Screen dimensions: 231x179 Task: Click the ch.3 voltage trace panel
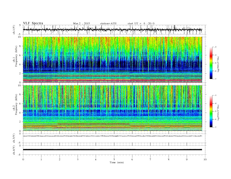click(x=115, y=138)
